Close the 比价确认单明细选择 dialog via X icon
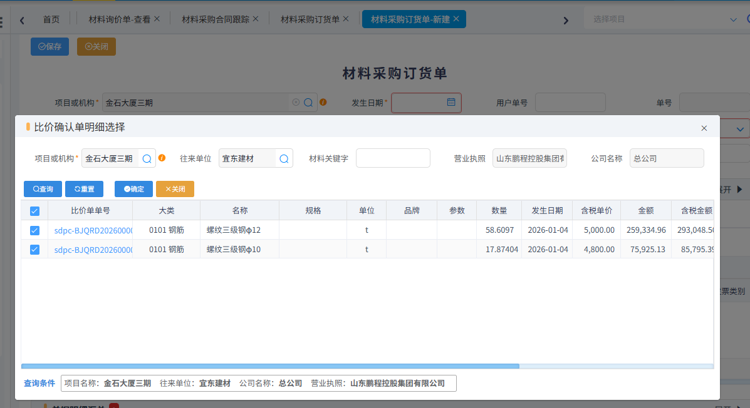 pos(704,128)
